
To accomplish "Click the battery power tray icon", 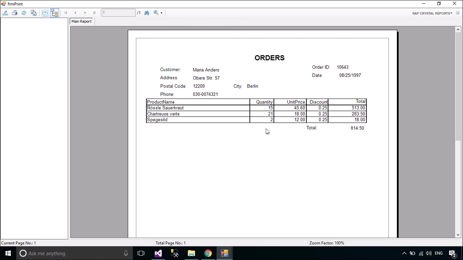I will 412,253.
